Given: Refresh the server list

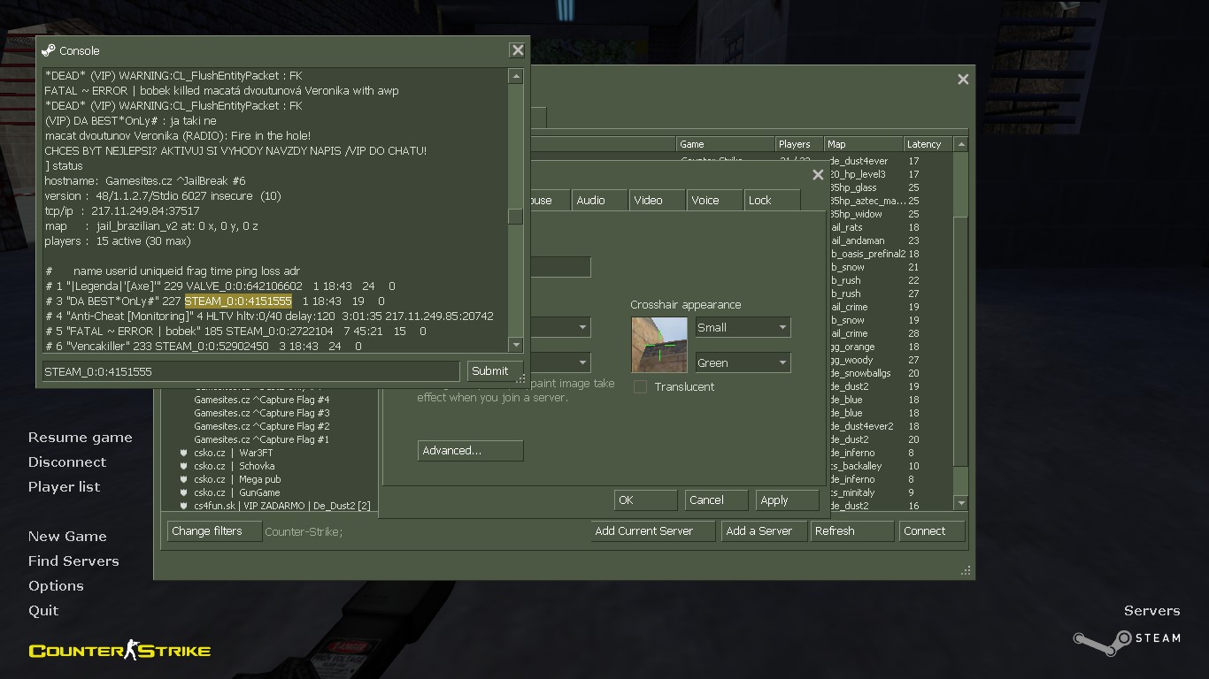Looking at the screenshot, I should [852, 531].
